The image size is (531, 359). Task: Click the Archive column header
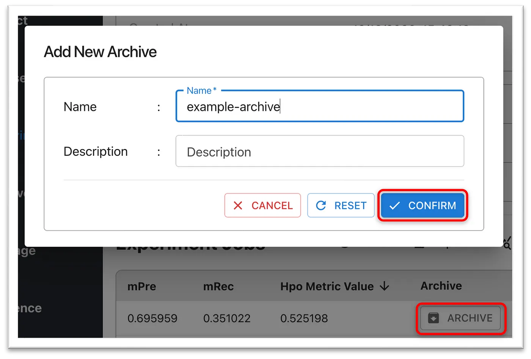[x=441, y=285]
